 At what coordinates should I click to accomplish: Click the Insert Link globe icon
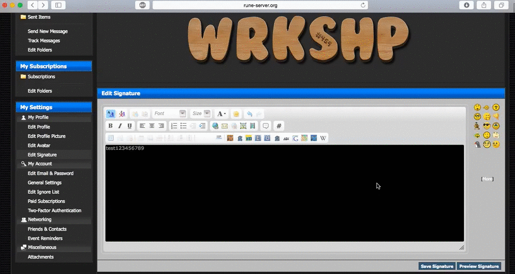tap(215, 126)
